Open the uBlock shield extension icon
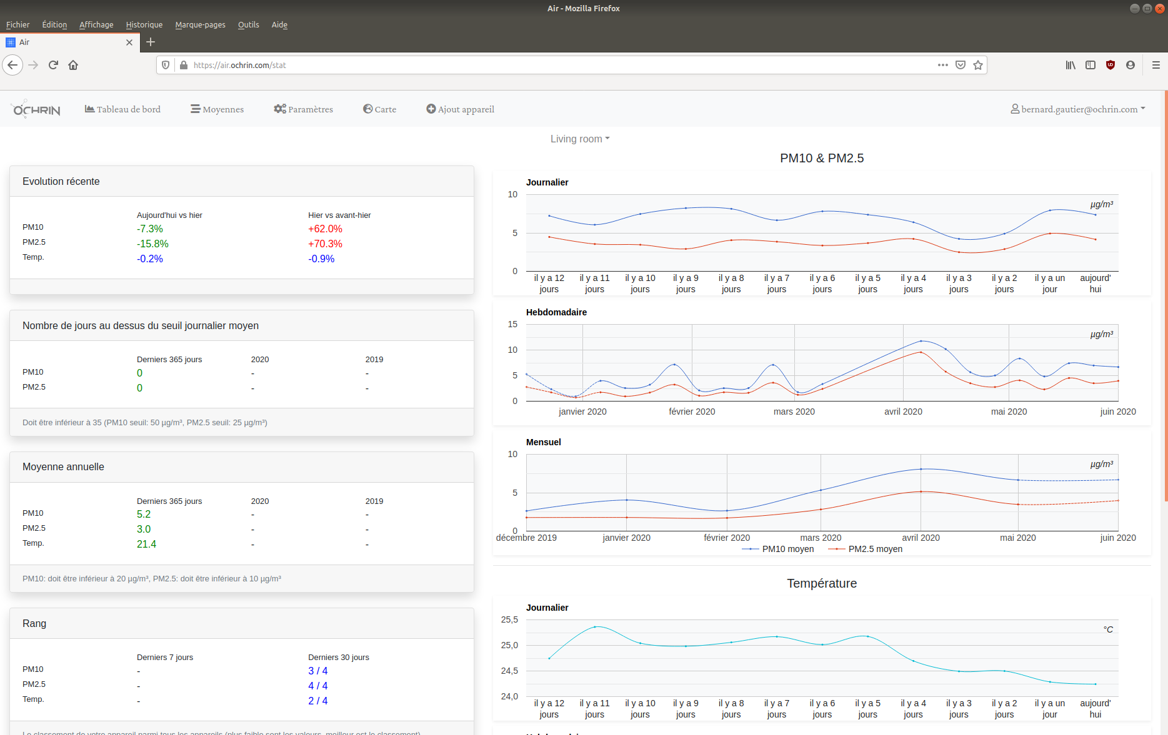 click(1111, 65)
